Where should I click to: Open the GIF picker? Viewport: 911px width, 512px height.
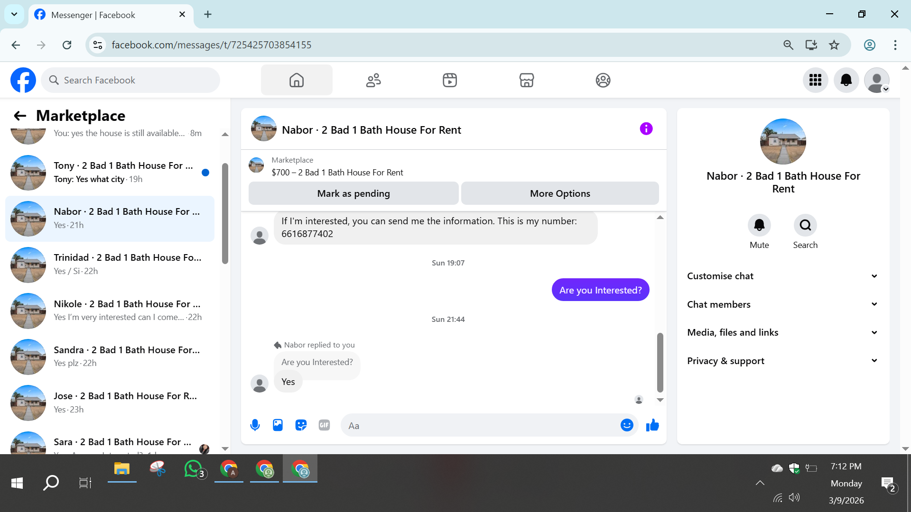coord(324,425)
